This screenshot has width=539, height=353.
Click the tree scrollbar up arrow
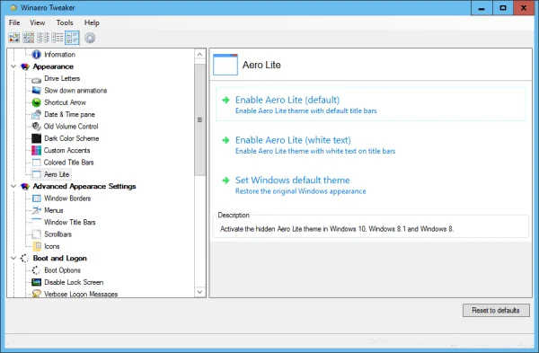click(199, 54)
